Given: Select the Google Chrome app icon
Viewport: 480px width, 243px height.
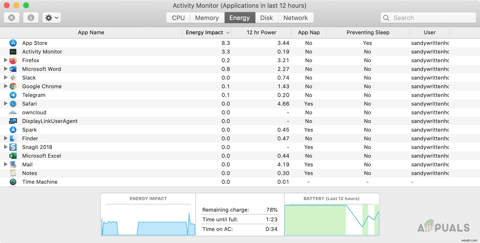Looking at the screenshot, I should [13, 86].
